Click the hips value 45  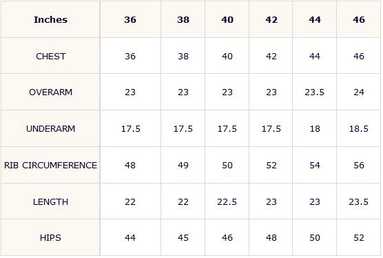point(183,237)
